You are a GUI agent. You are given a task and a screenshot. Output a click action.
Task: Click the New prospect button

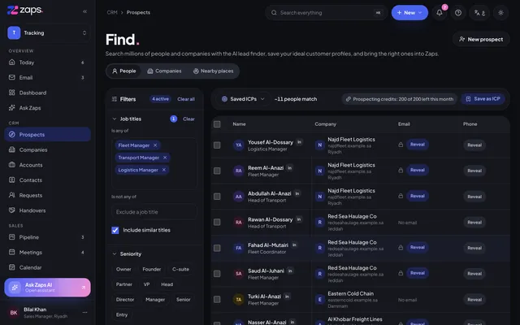tap(481, 39)
